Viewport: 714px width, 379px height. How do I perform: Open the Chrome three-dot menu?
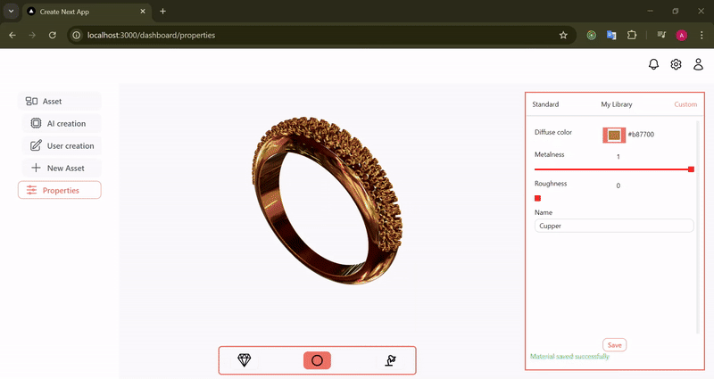pyautogui.click(x=702, y=35)
